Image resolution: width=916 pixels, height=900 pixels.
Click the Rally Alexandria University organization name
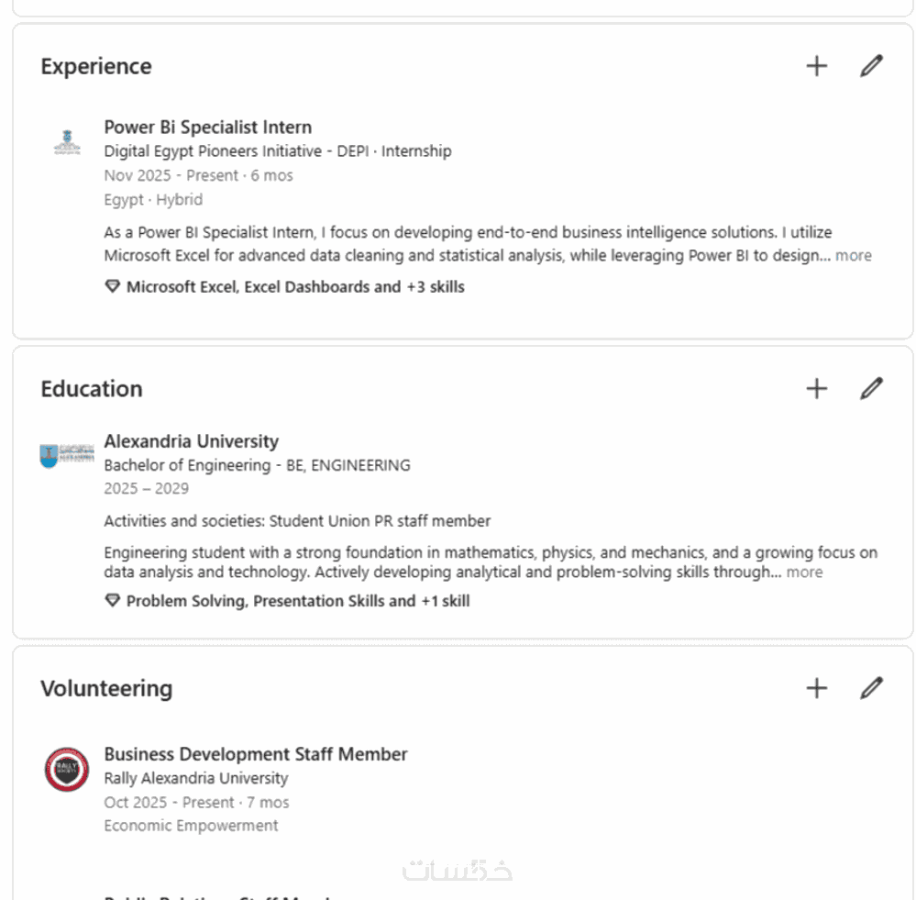tap(195, 778)
